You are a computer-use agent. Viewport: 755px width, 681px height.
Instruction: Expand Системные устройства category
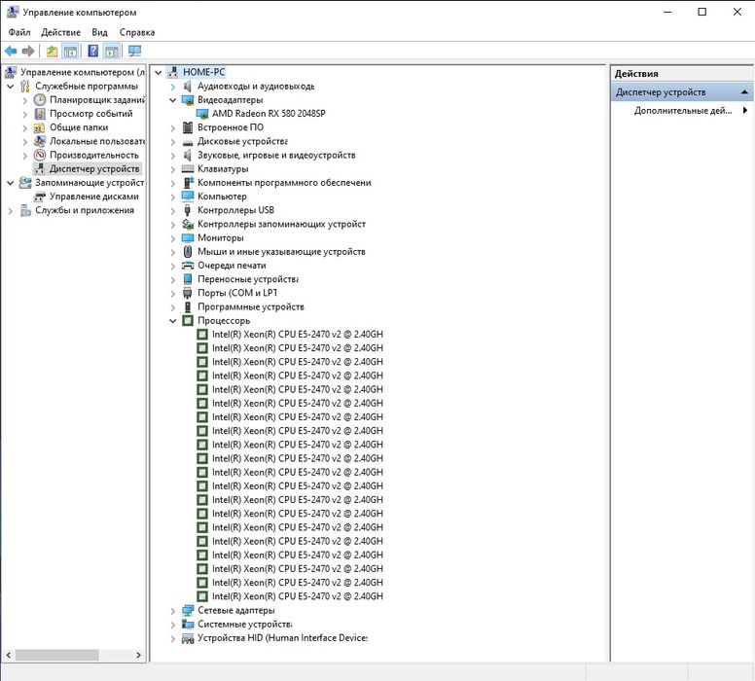(173, 625)
